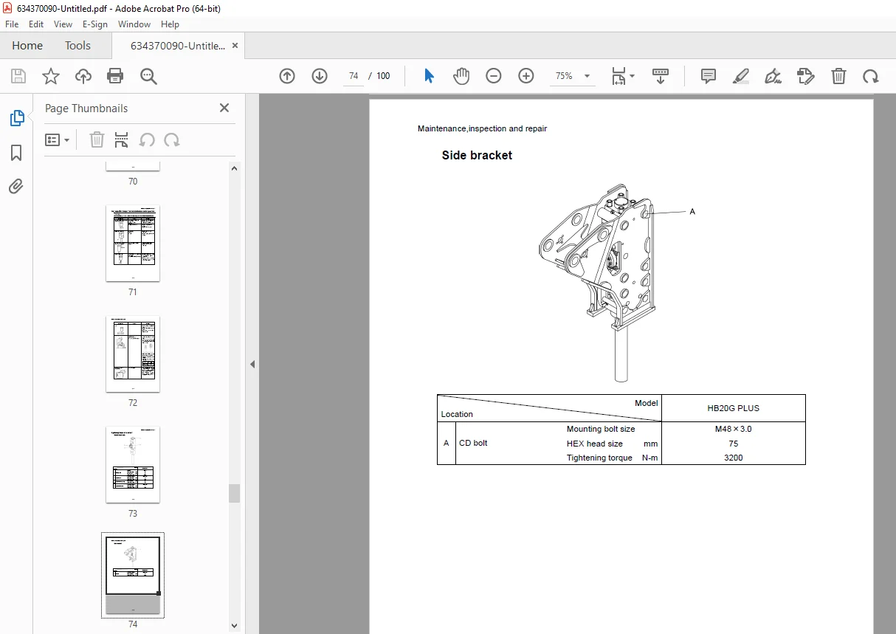This screenshot has height=634, width=896.
Task: Add a comment note
Action: tap(709, 76)
